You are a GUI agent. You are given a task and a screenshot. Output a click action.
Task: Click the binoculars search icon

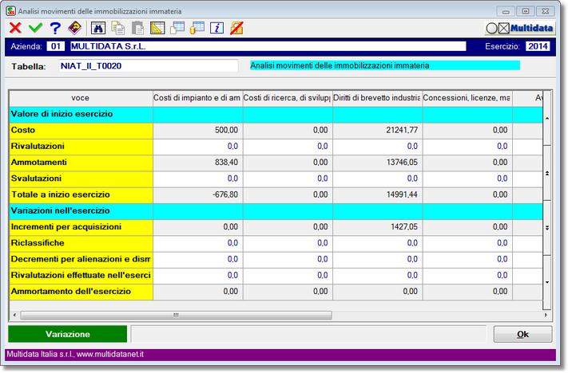point(98,28)
